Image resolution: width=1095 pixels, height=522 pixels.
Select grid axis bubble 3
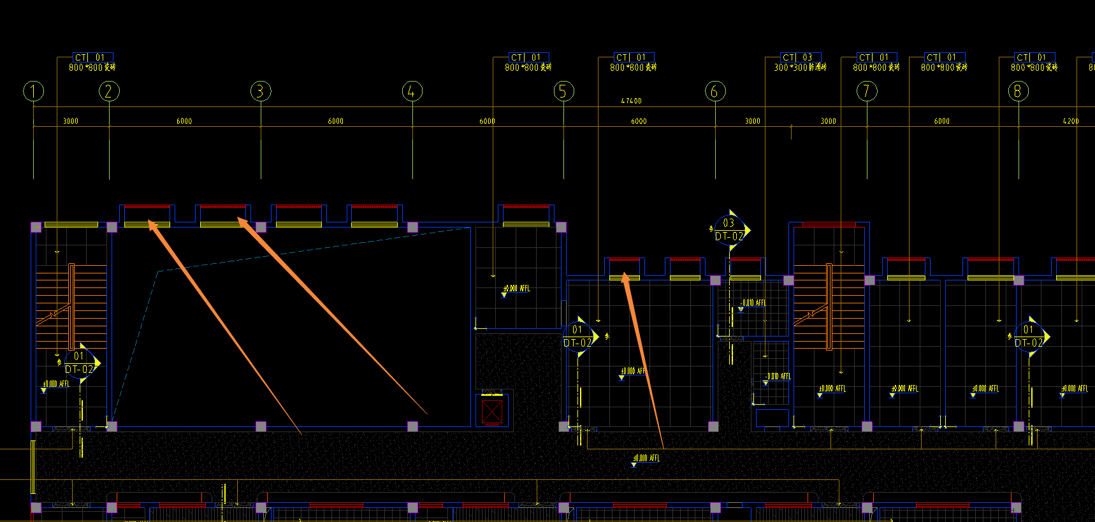(261, 91)
